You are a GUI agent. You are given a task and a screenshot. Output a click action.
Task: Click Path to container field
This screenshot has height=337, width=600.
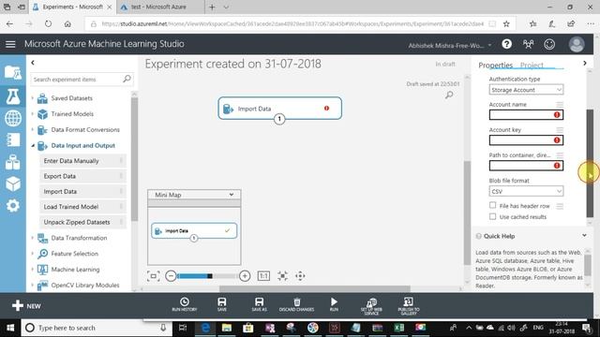click(x=526, y=166)
